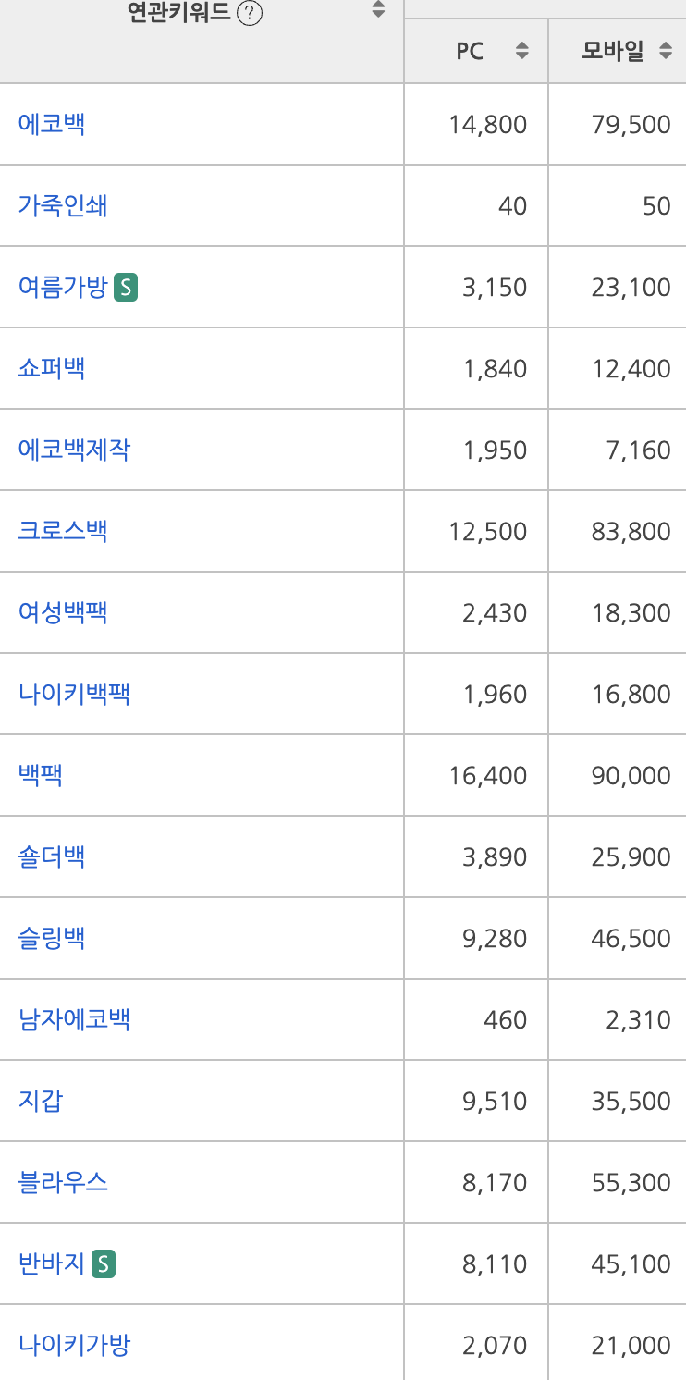Select the 여름가방 keyword

tap(63, 288)
